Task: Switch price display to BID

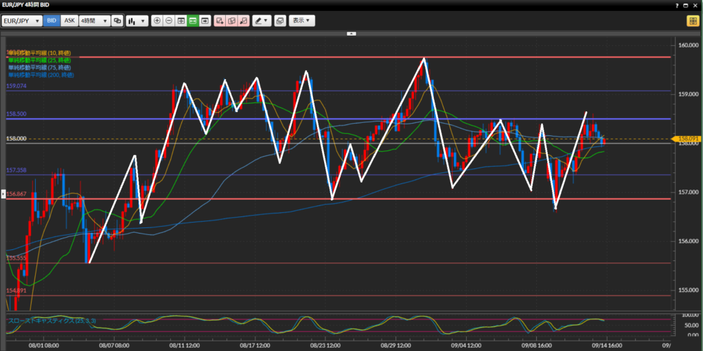Action: click(51, 21)
